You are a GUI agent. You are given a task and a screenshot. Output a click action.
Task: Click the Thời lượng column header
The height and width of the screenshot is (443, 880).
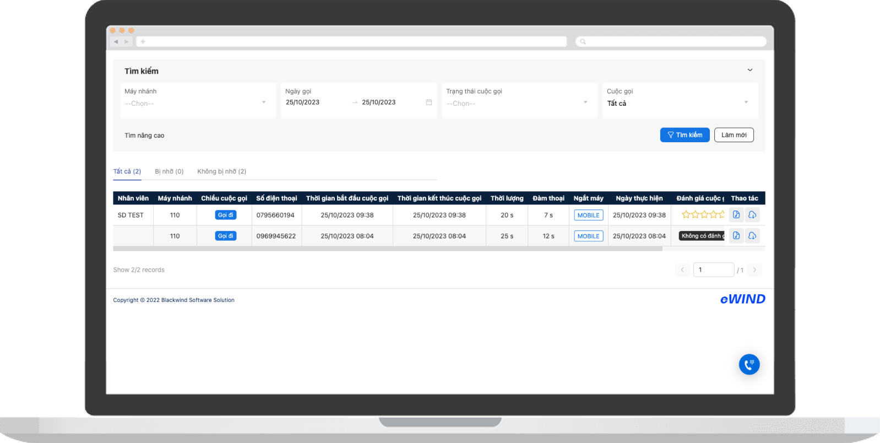tap(507, 198)
